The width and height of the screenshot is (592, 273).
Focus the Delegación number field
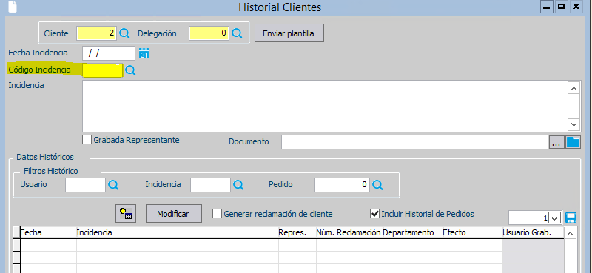pos(209,33)
